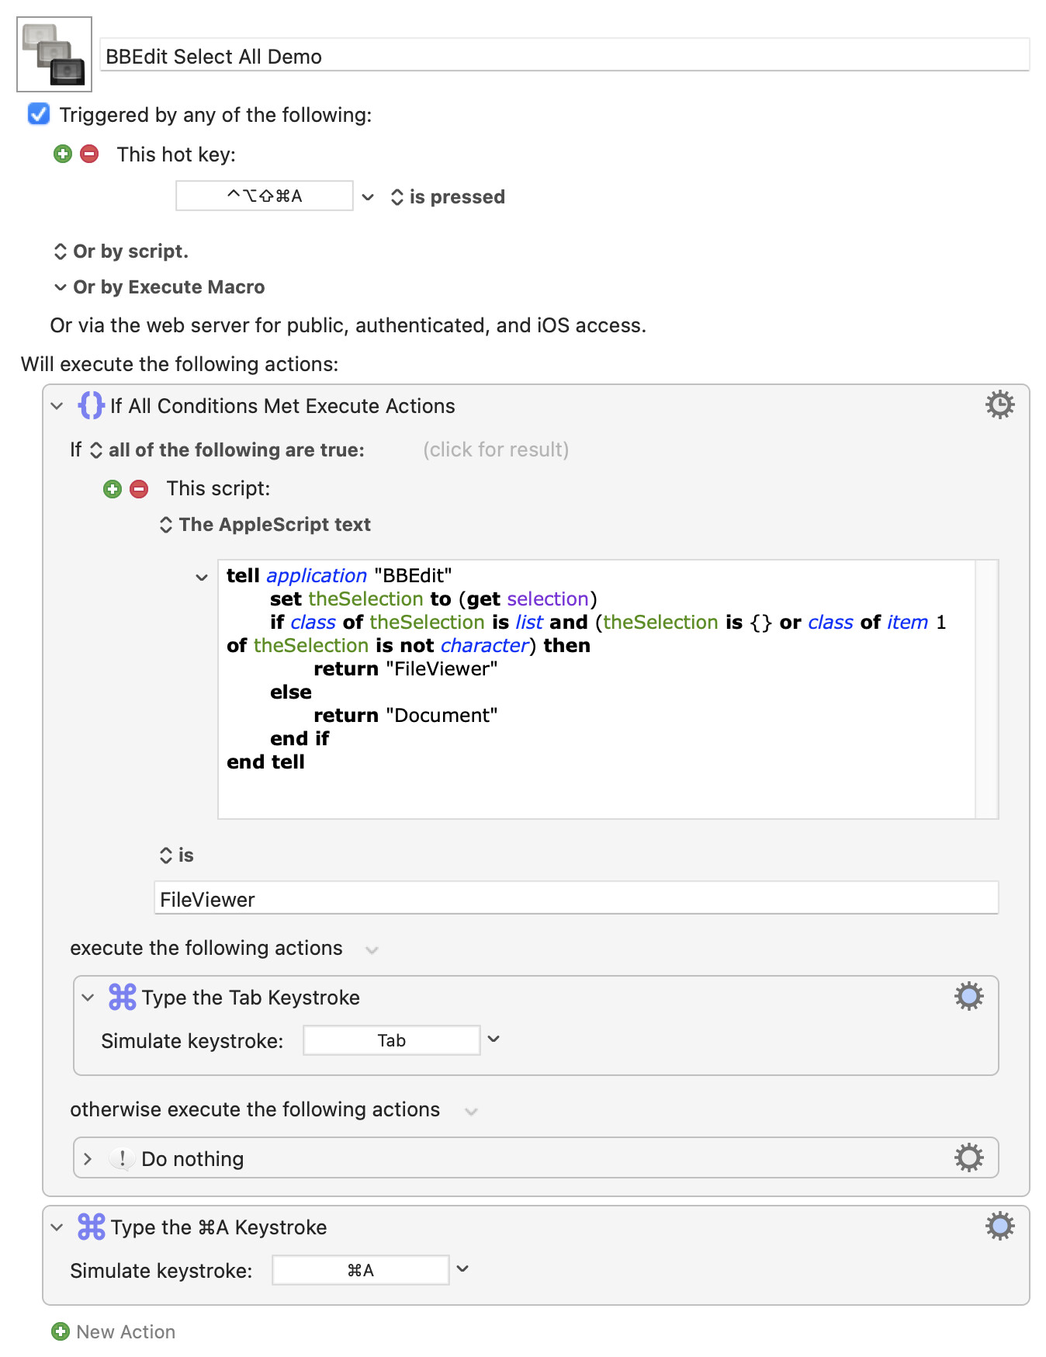Remove the hot key trigger
The height and width of the screenshot is (1357, 1046).
(x=89, y=154)
